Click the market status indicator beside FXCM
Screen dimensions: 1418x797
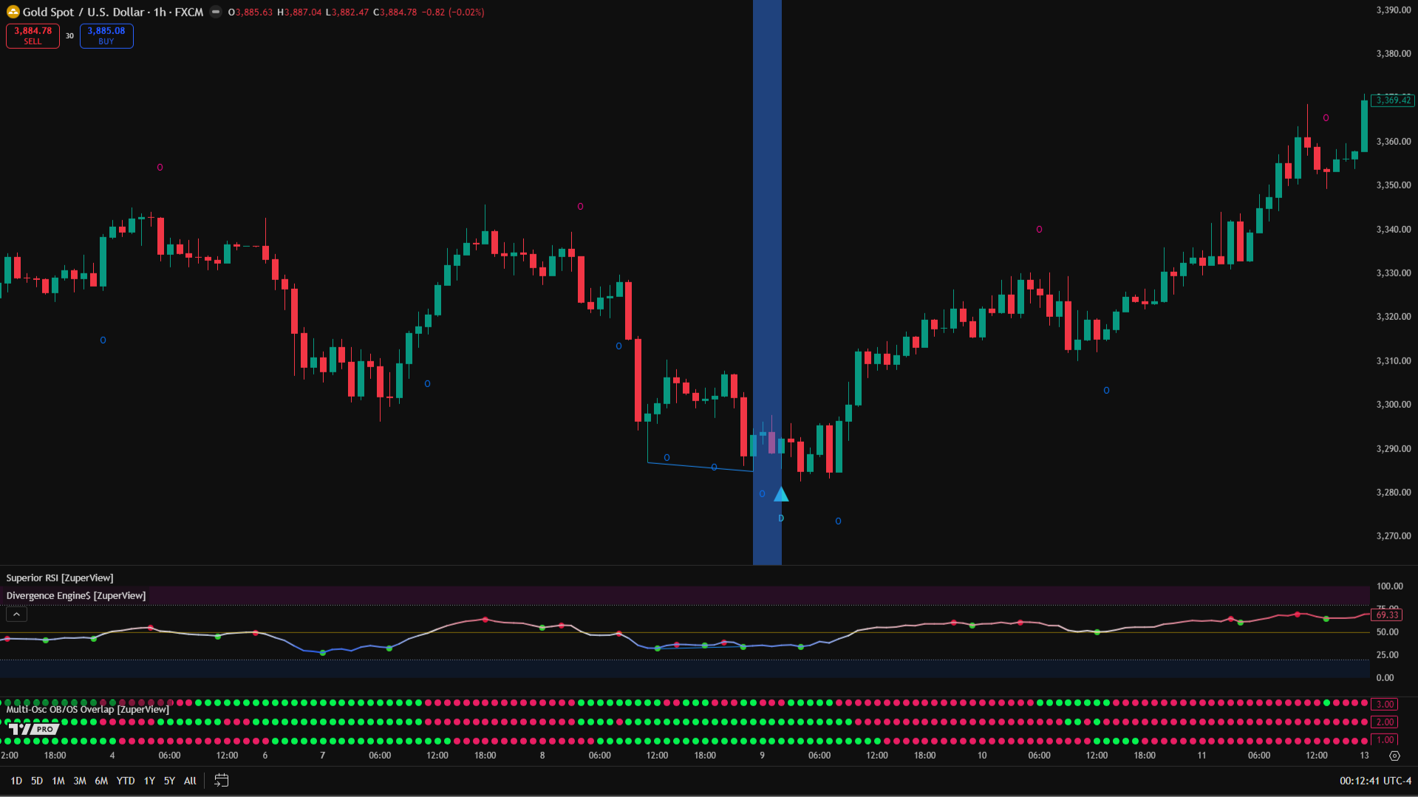click(x=216, y=12)
